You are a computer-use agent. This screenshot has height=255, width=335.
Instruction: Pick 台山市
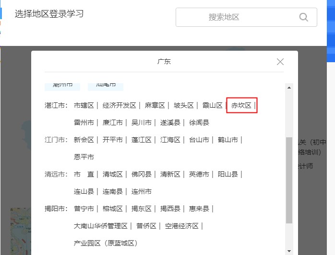point(199,140)
